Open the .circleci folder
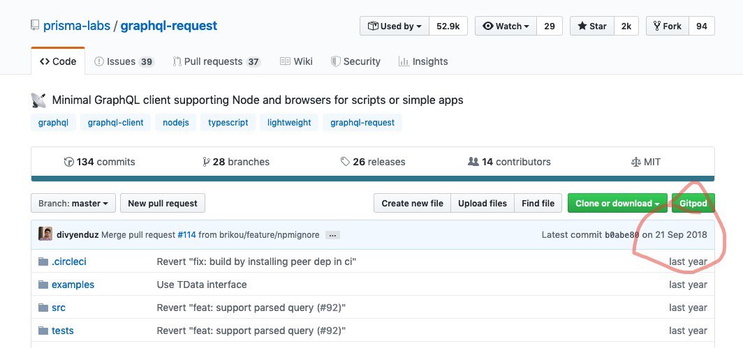 coord(69,262)
